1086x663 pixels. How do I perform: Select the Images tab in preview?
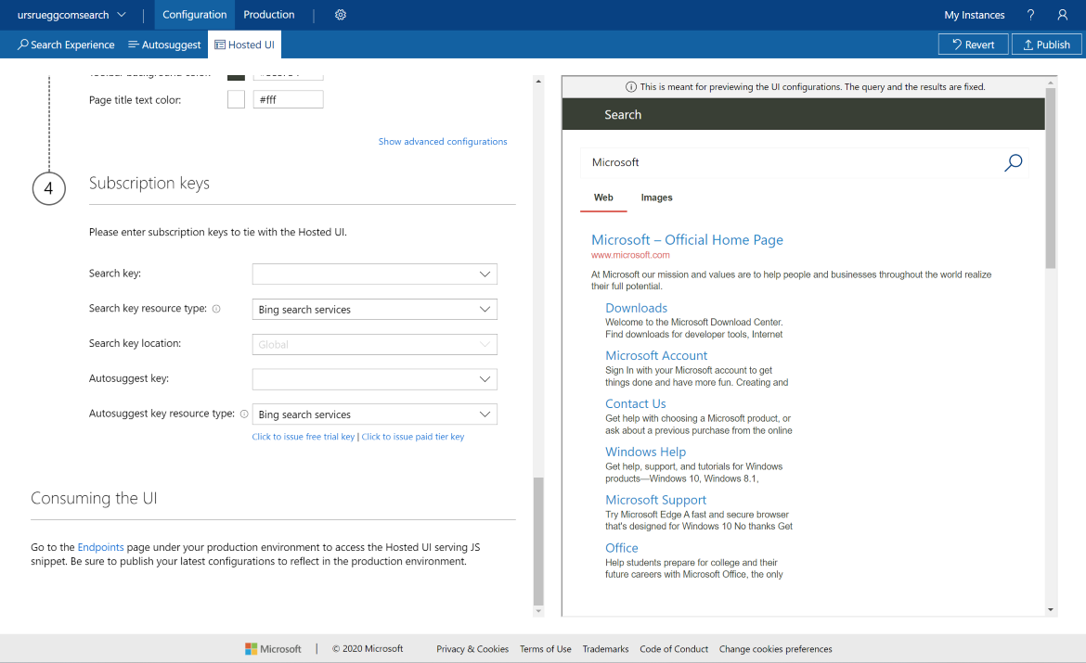click(656, 198)
